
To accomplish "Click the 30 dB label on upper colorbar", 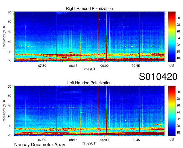I will 178,18.
